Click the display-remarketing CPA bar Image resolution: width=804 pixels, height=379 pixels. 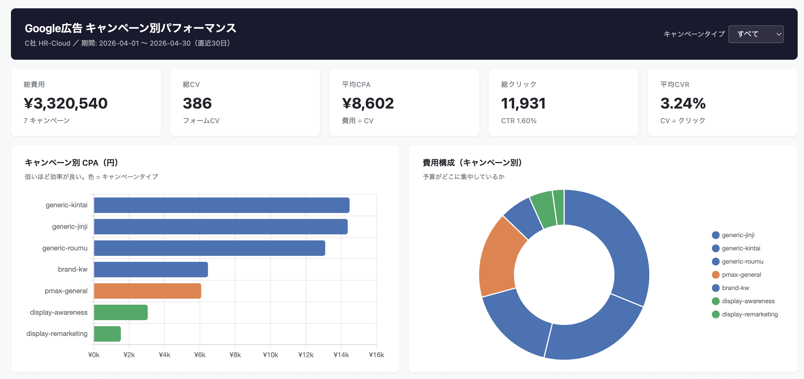coord(107,334)
